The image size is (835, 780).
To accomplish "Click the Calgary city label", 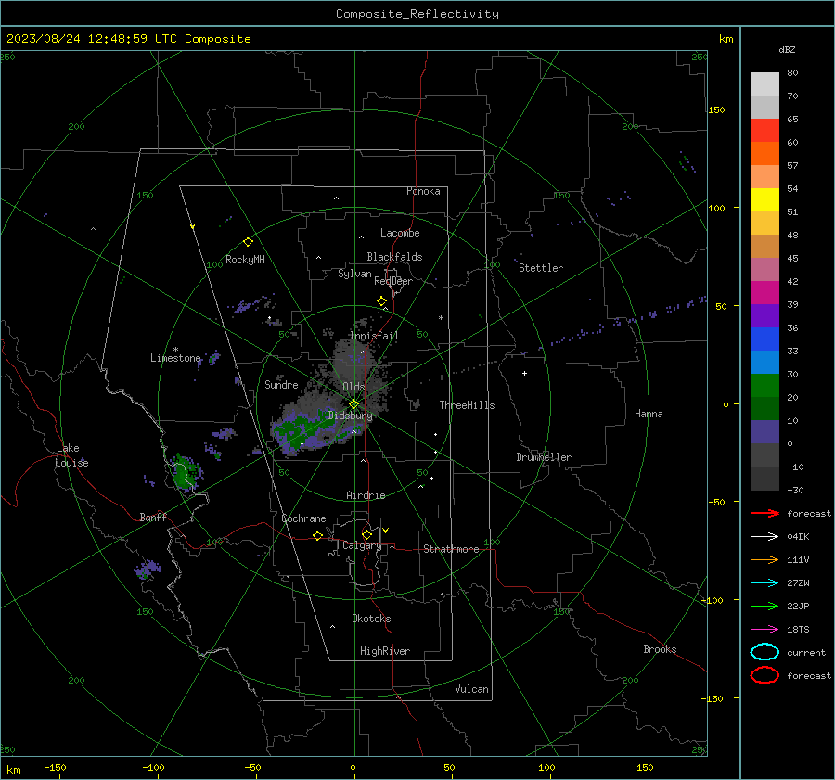I will [x=362, y=545].
